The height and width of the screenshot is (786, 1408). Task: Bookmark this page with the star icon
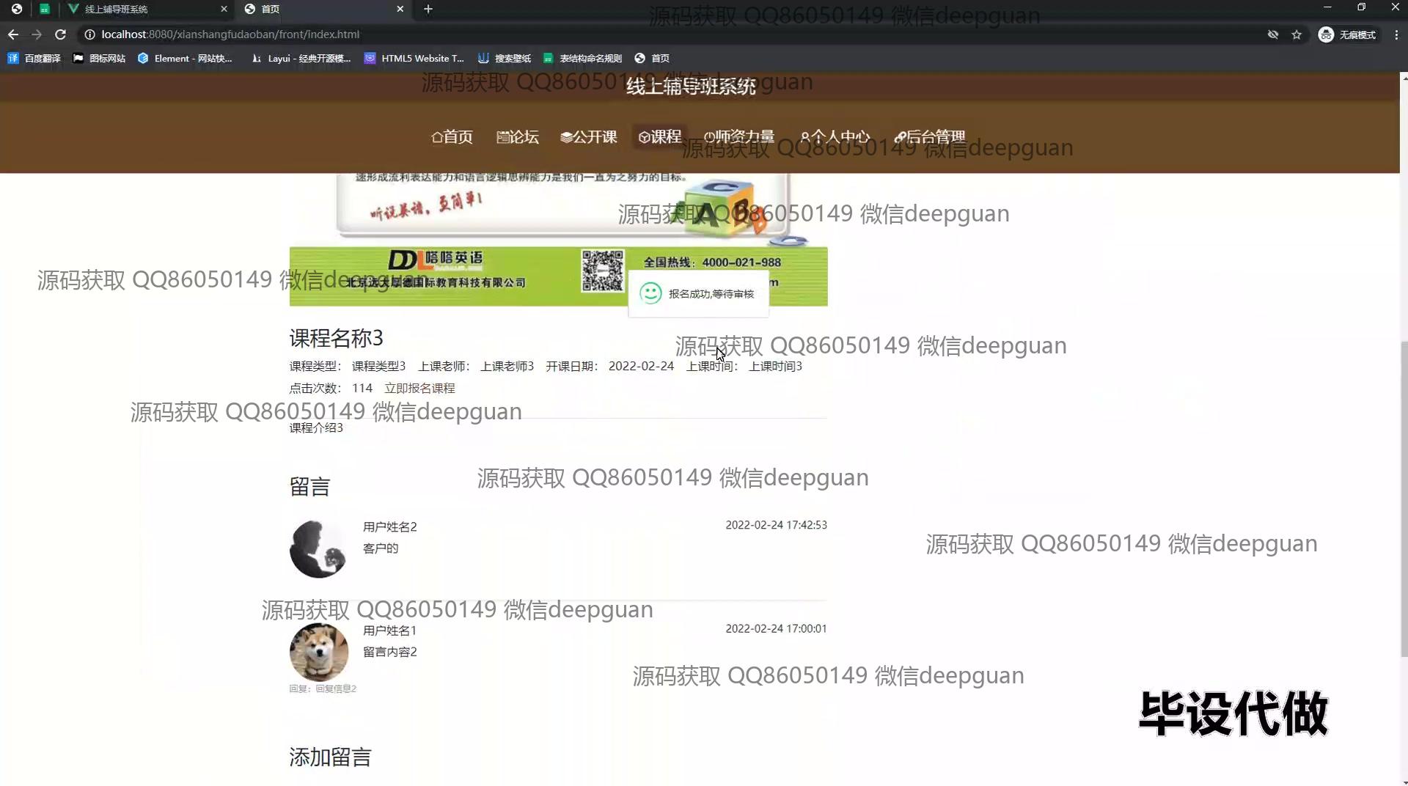point(1297,34)
